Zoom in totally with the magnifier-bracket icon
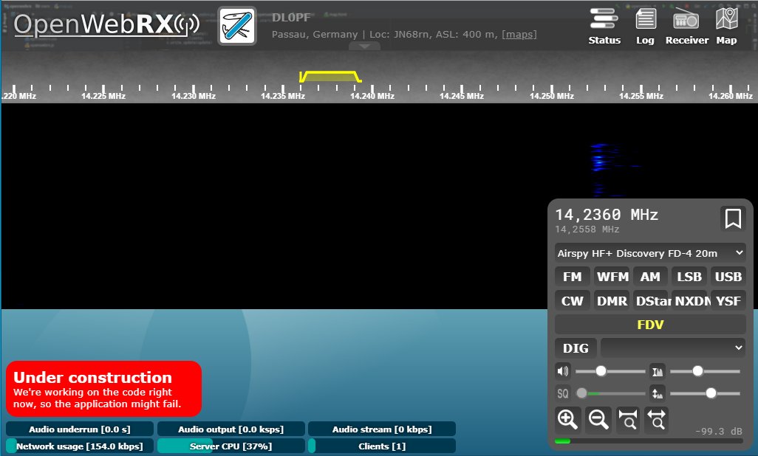Viewport: 758px width, 456px height. (628, 419)
